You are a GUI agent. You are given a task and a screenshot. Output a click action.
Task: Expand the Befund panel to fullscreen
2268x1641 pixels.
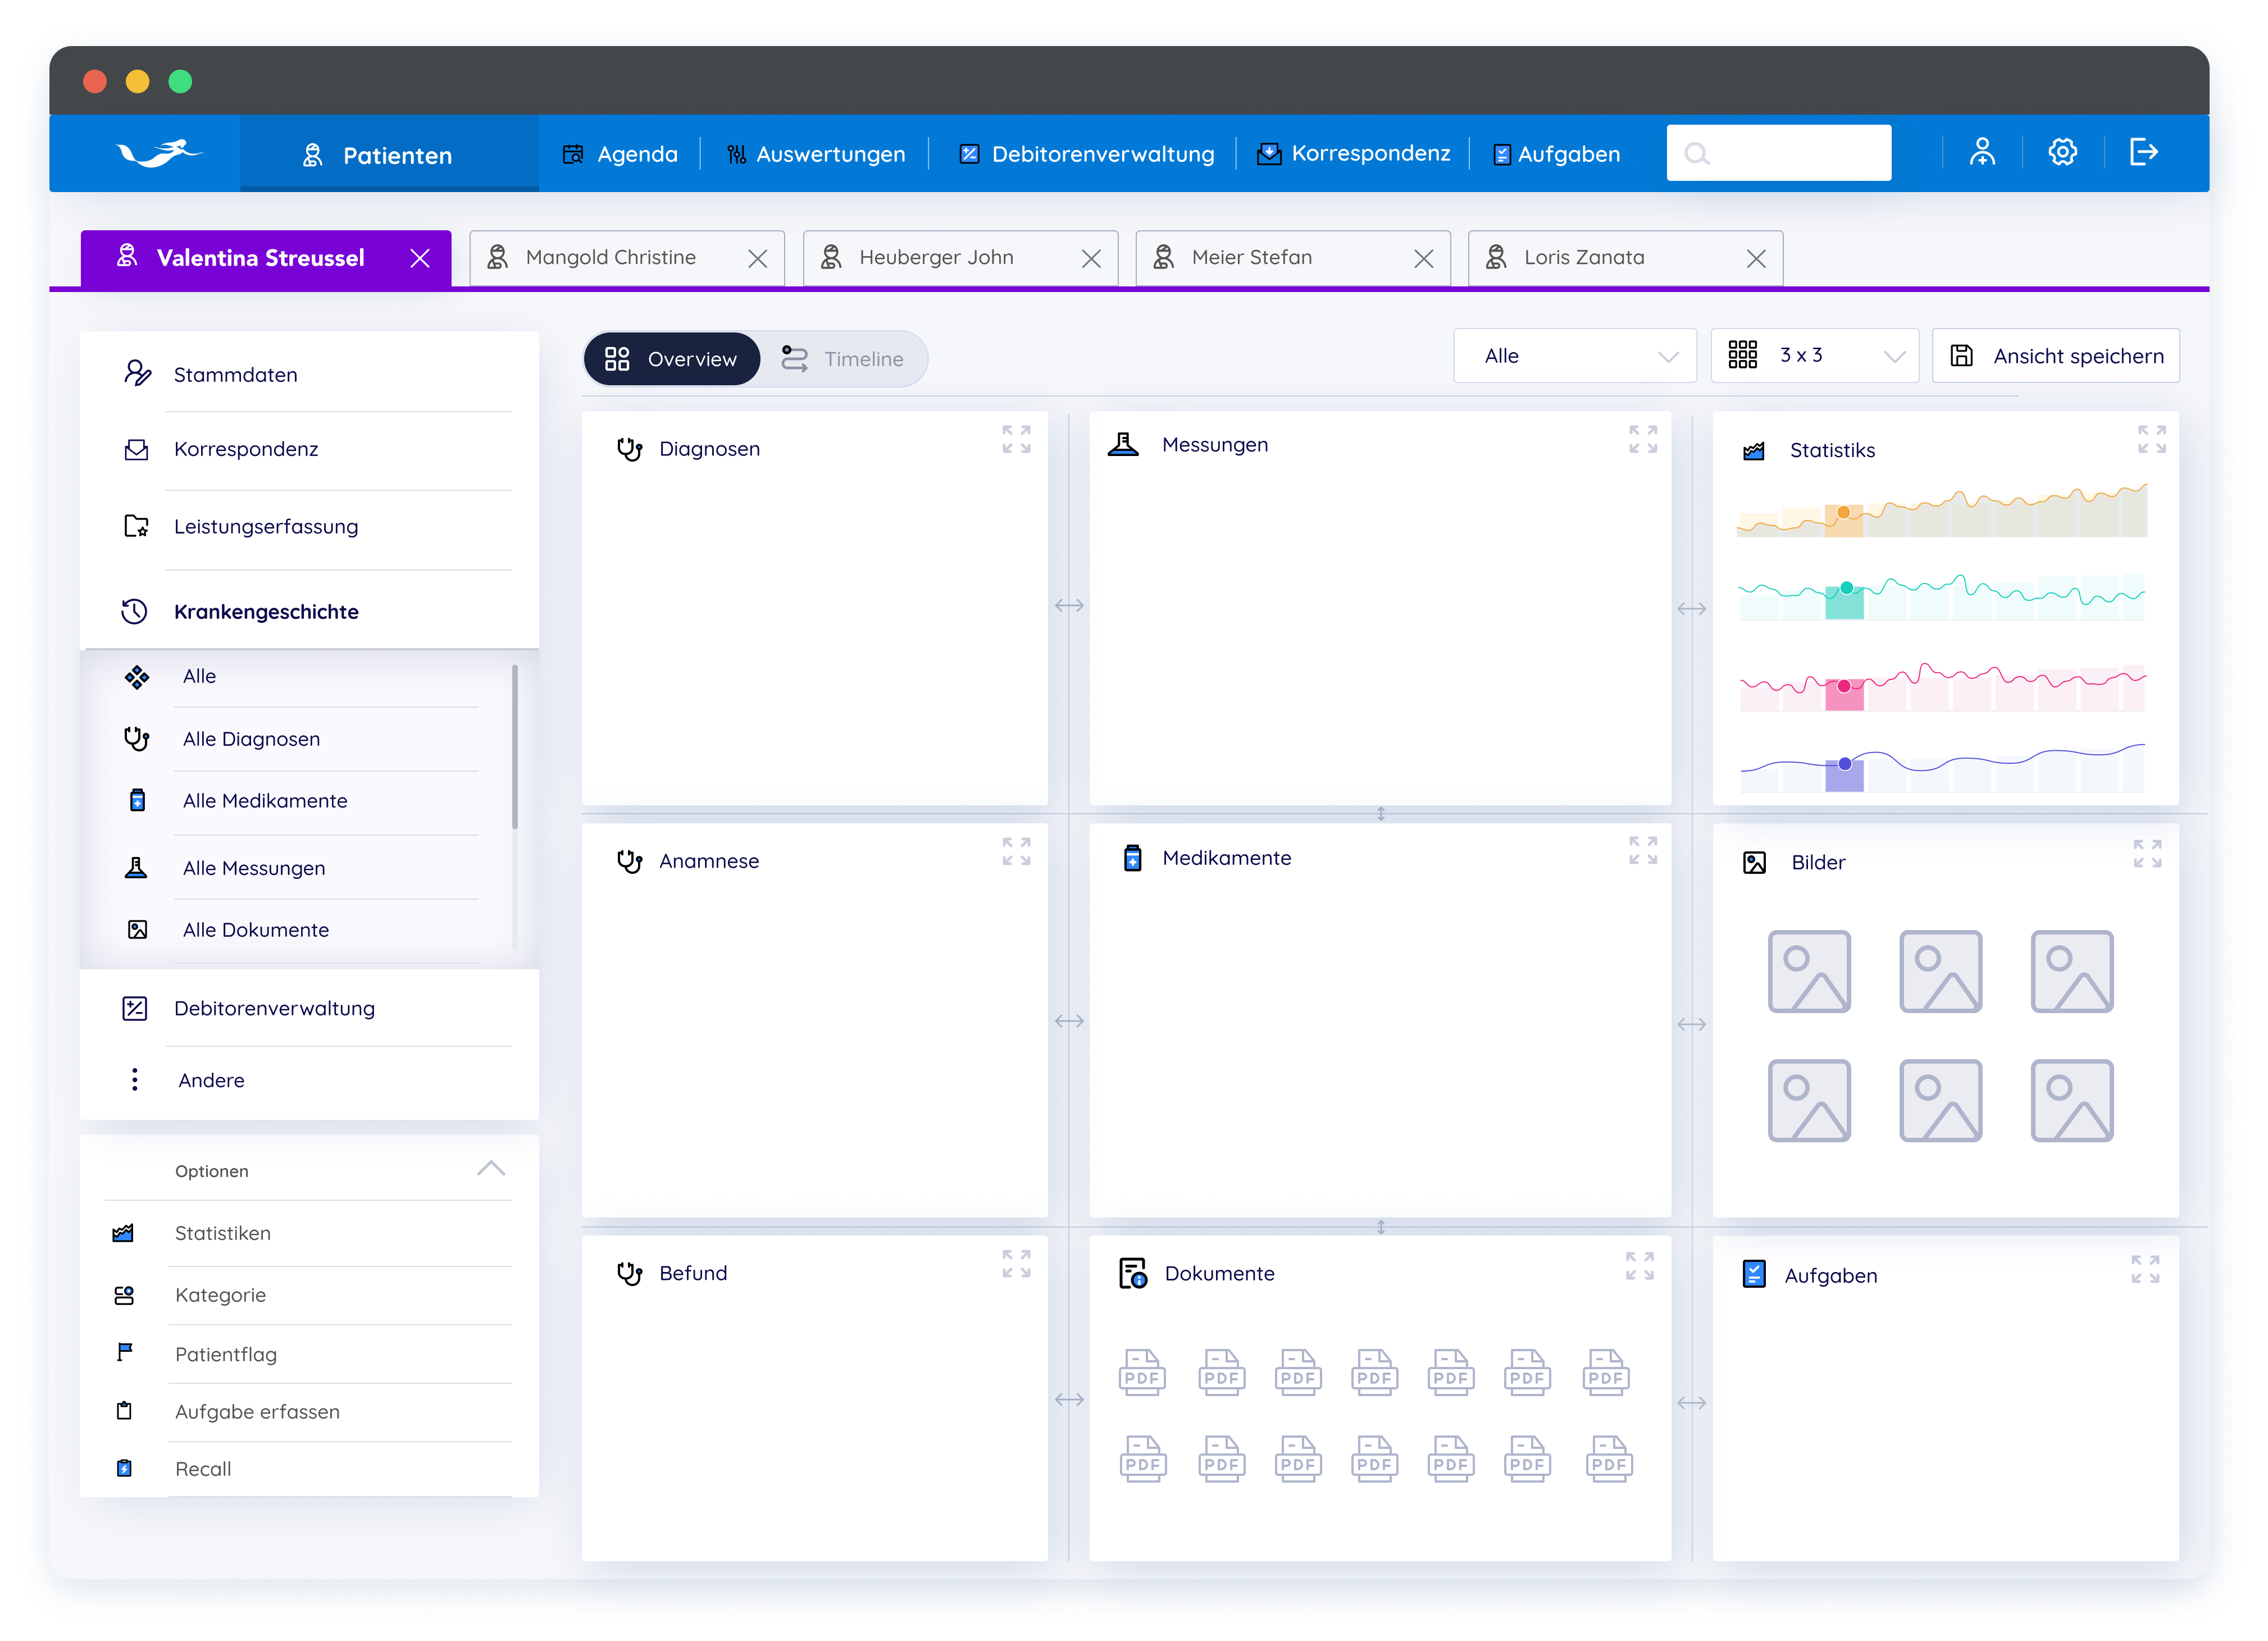coord(1016,1264)
